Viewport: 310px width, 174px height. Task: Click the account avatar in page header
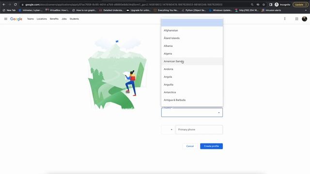click(x=305, y=19)
